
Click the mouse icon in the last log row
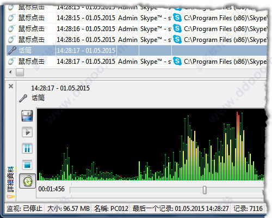[11, 61]
